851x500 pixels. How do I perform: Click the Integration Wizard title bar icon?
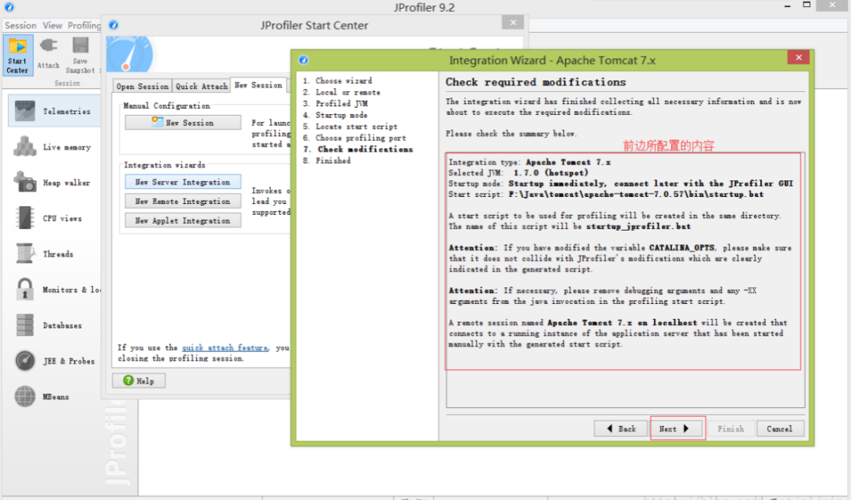tap(303, 60)
